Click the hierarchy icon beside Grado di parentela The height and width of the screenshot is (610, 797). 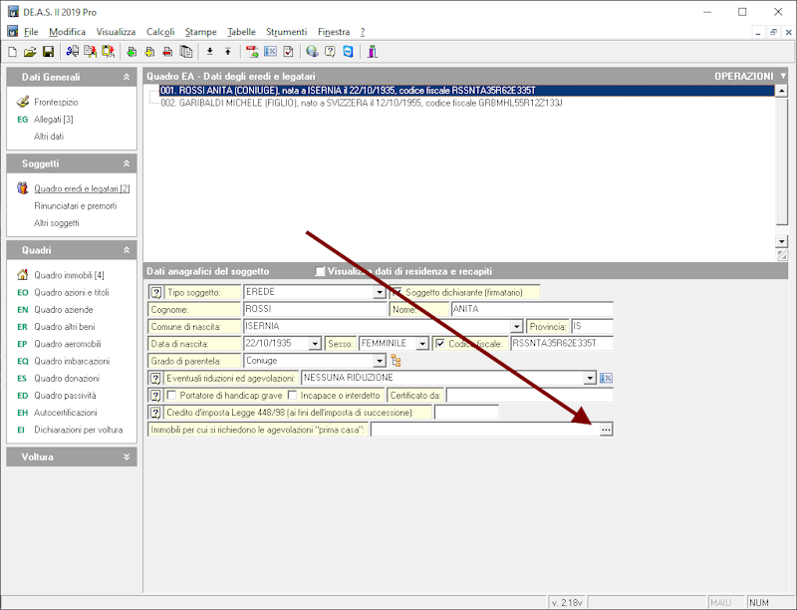point(396,361)
